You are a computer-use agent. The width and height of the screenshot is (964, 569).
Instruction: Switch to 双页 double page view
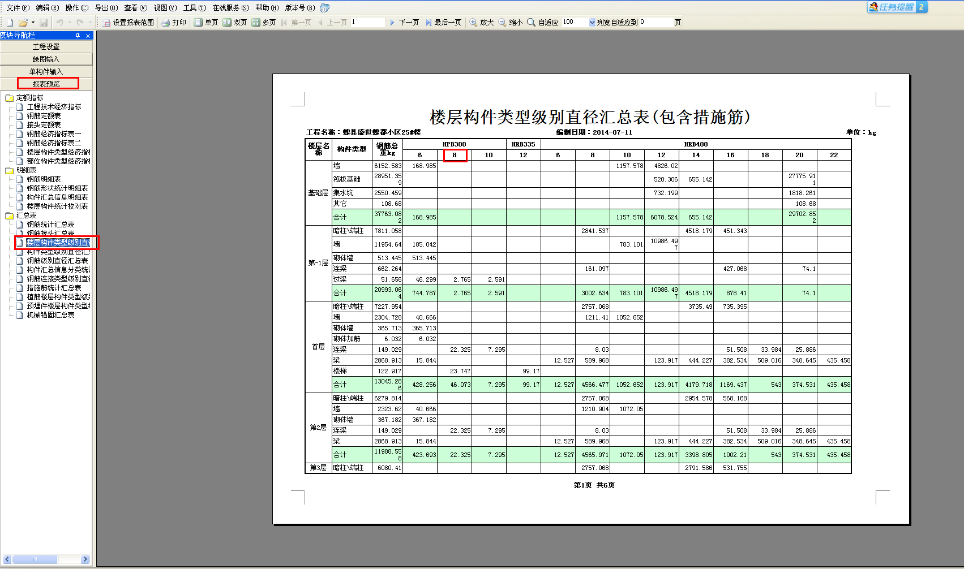point(235,23)
